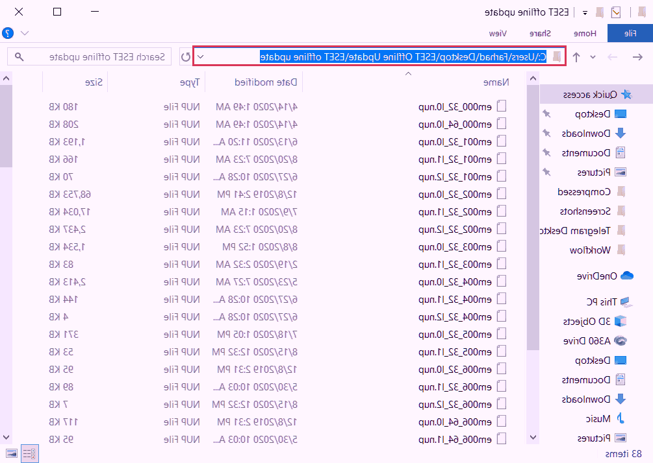The image size is (653, 463).
Task: Open the address bar history dropdown
Action: 200,57
